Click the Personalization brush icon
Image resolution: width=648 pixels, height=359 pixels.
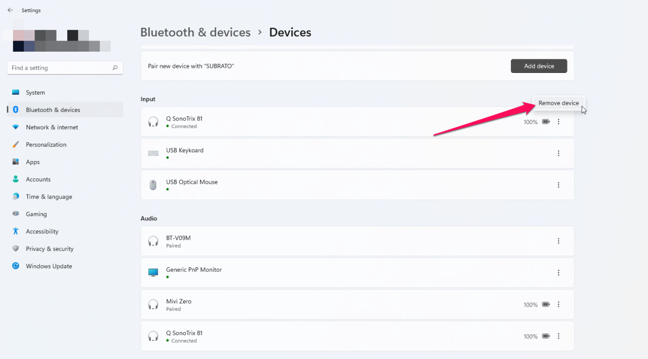[x=16, y=144]
